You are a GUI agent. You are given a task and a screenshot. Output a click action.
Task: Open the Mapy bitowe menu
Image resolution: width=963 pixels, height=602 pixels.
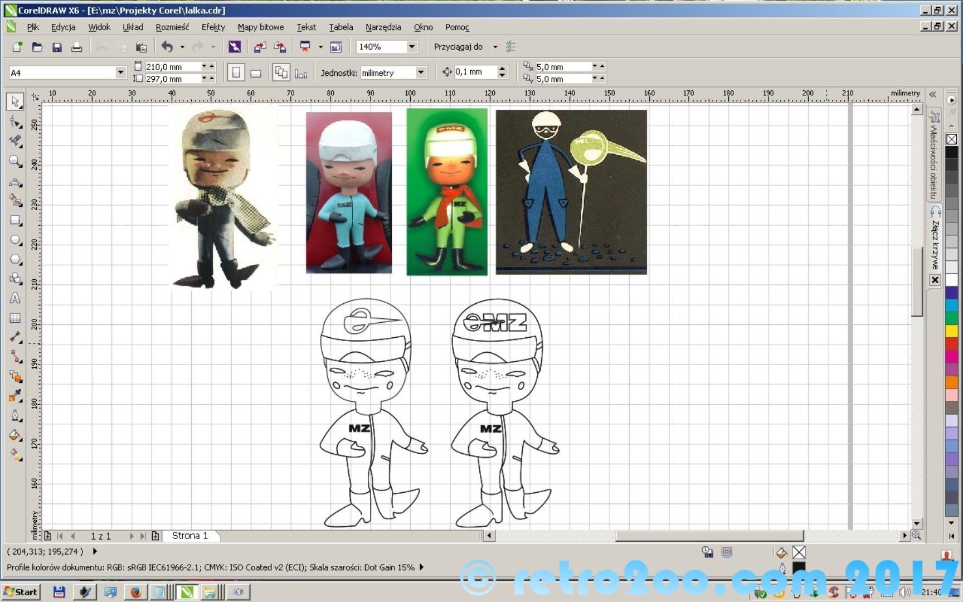[260, 27]
